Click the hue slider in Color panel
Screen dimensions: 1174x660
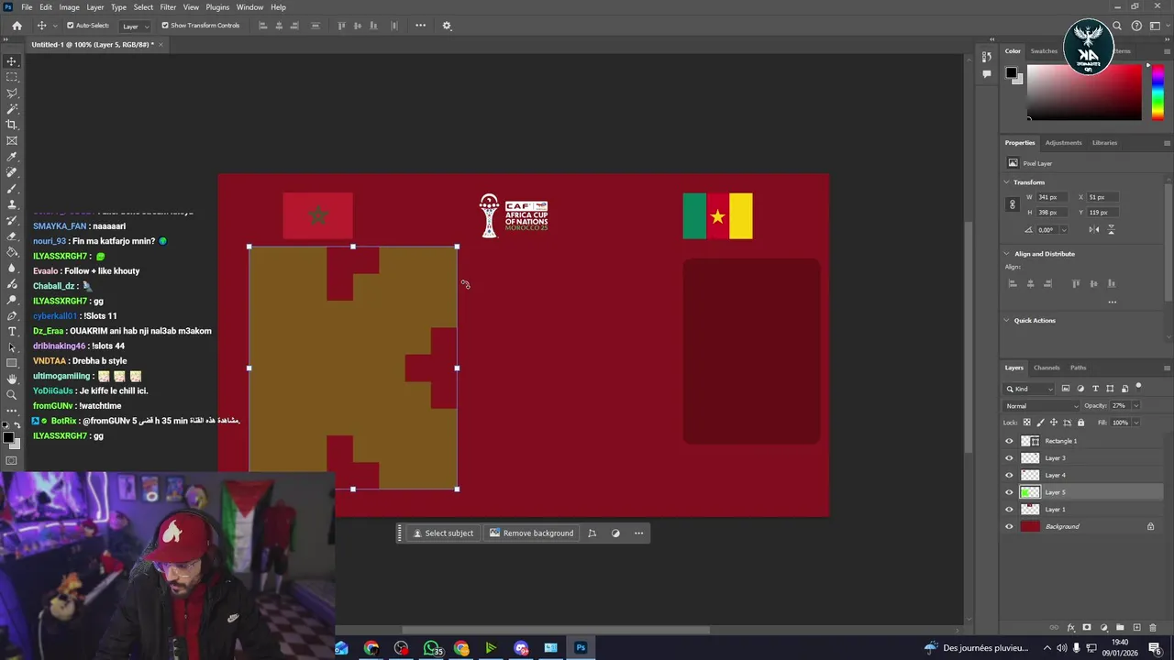tap(1157, 93)
